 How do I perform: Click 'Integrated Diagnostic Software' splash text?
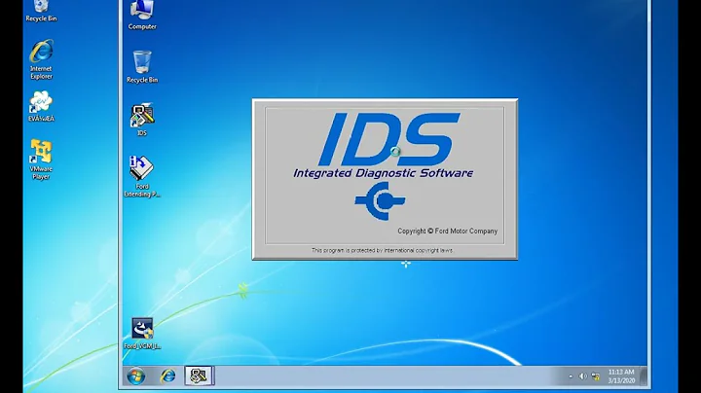[384, 173]
